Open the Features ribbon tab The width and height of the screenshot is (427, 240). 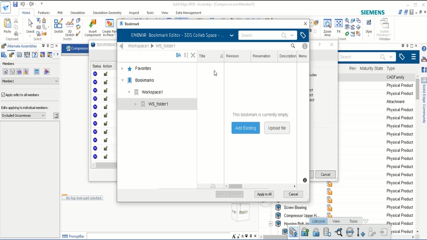pyautogui.click(x=44, y=13)
